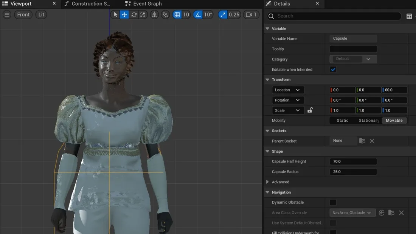The height and width of the screenshot is (234, 416).
Task: Click the Details search field
Action: [x=334, y=16]
